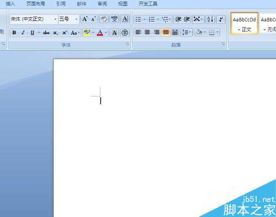Image resolution: width=276 pixels, height=217 pixels.
Task: Toggle underline formatting
Action: pyautogui.click(x=33, y=33)
